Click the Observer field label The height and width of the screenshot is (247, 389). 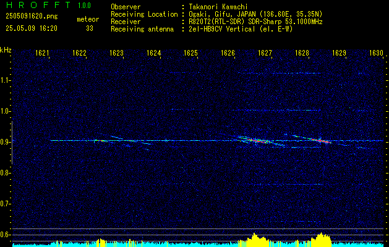coord(126,7)
